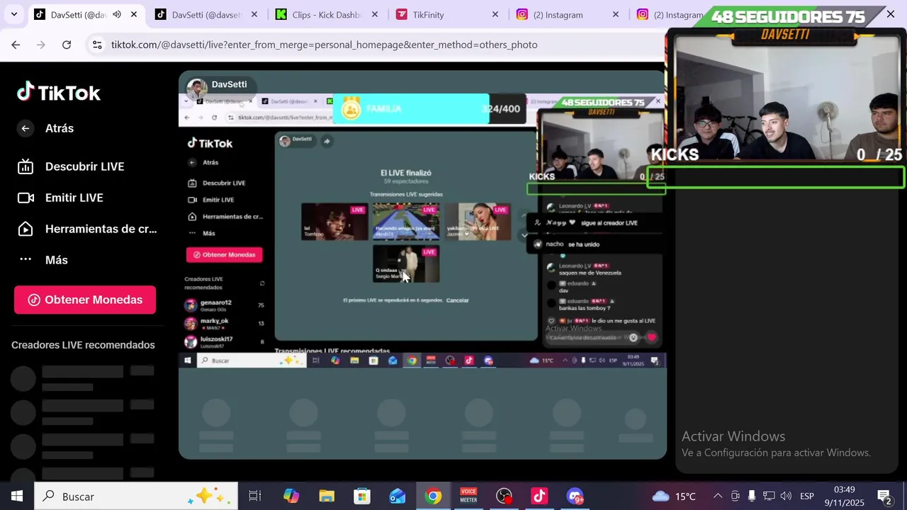Open network settings tray icon

(769, 496)
